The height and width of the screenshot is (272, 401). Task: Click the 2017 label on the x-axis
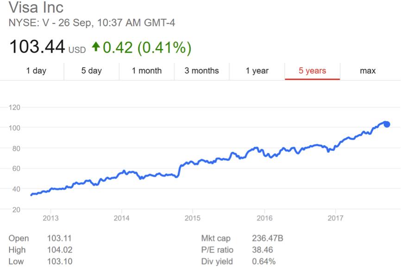(335, 218)
